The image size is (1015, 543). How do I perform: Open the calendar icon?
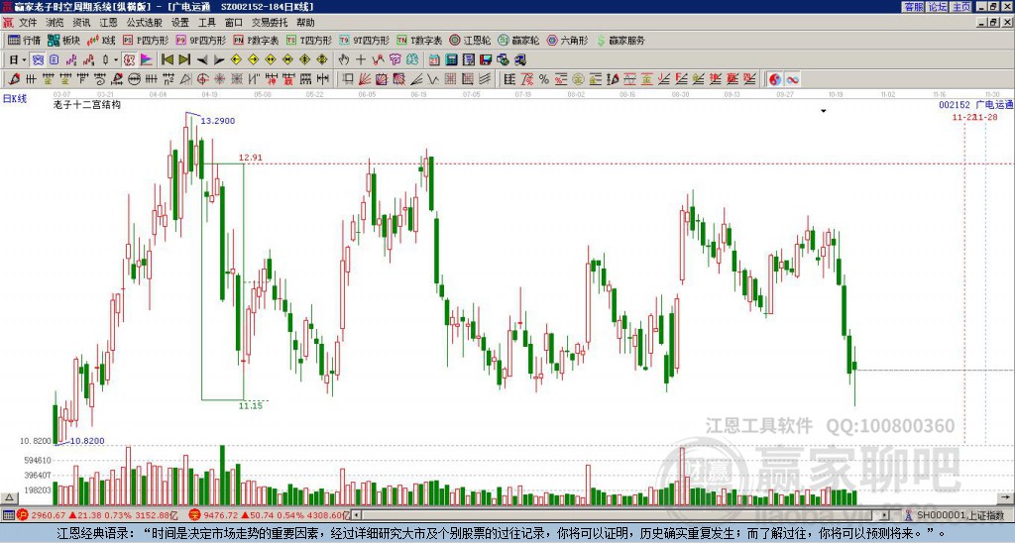[434, 59]
